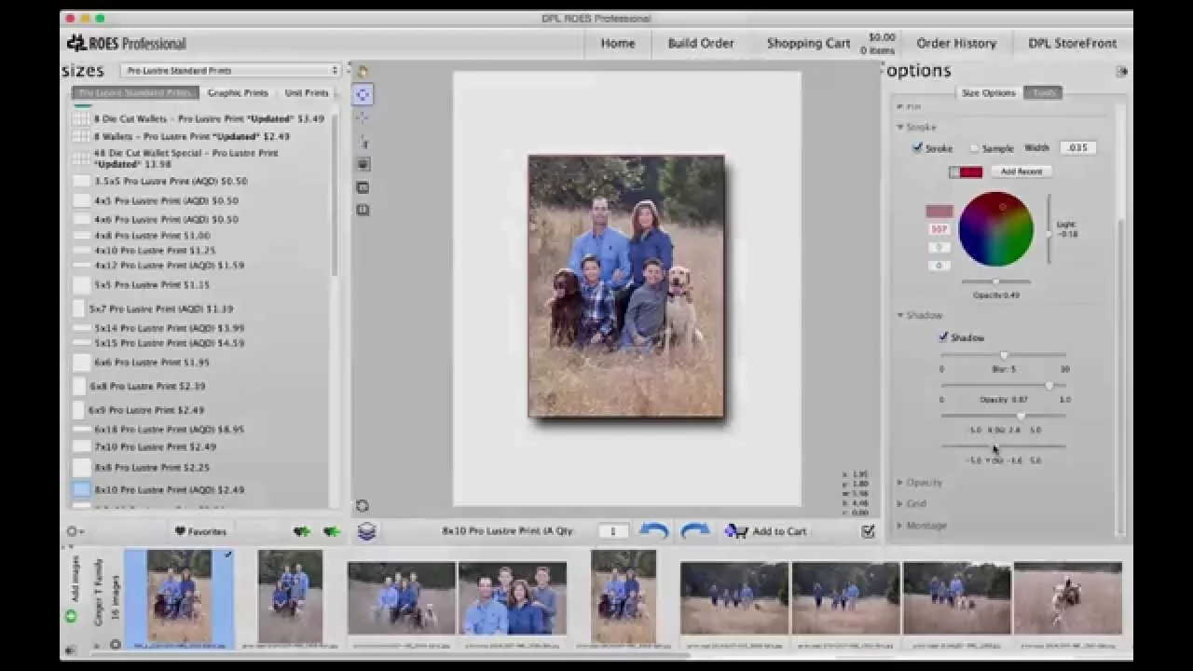Image resolution: width=1193 pixels, height=671 pixels.
Task: Select 4x6 Pro Lustre Print (AQD) $0.50
Action: 166,219
